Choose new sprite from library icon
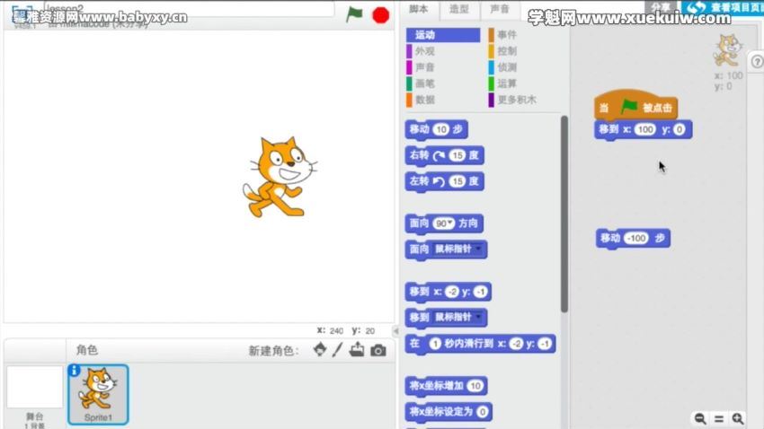Image resolution: width=764 pixels, height=429 pixels. click(320, 350)
